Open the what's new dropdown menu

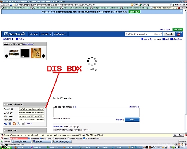pyautogui.click(x=60, y=34)
